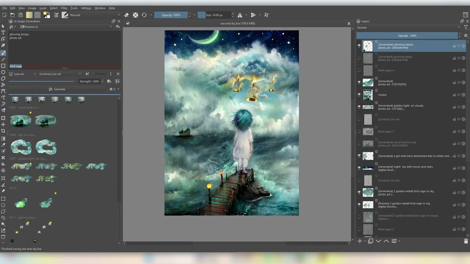Select the Calligraphy tool
The image size is (470, 264).
pos(3,45)
